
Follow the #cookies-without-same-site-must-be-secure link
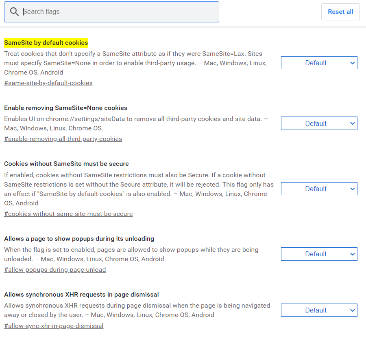coord(68,214)
